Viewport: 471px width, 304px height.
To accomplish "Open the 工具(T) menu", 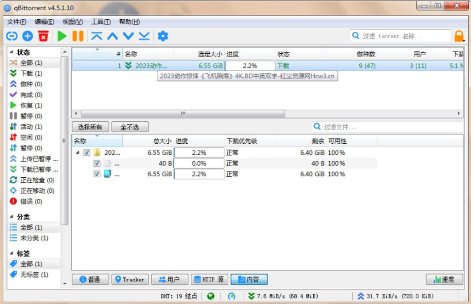I will (x=101, y=22).
